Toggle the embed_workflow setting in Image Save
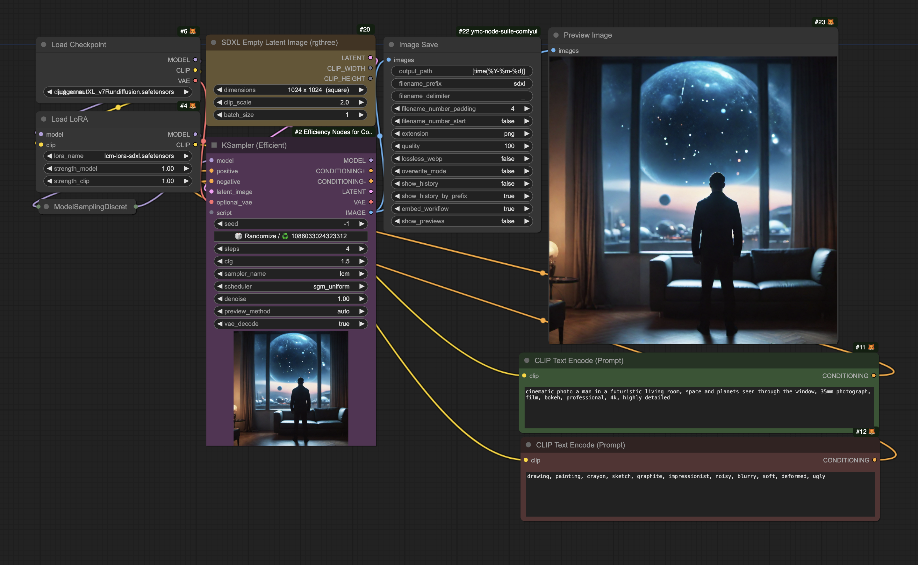The image size is (918, 565). [x=462, y=209]
